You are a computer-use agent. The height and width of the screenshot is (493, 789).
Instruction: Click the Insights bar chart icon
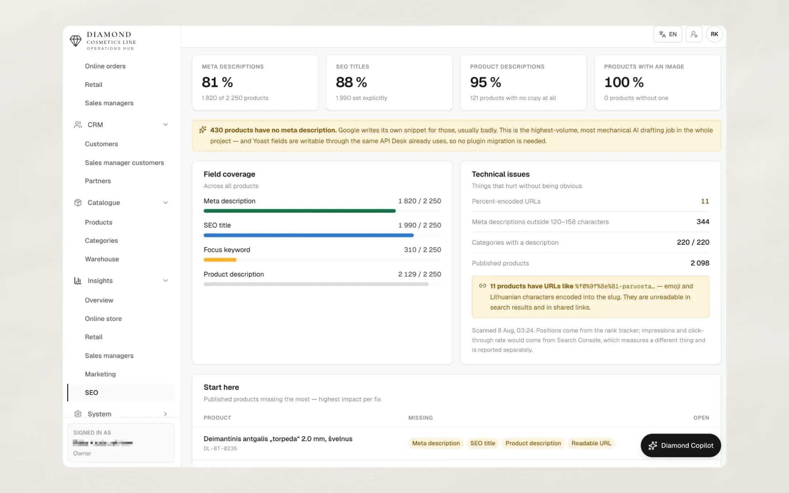tap(78, 281)
